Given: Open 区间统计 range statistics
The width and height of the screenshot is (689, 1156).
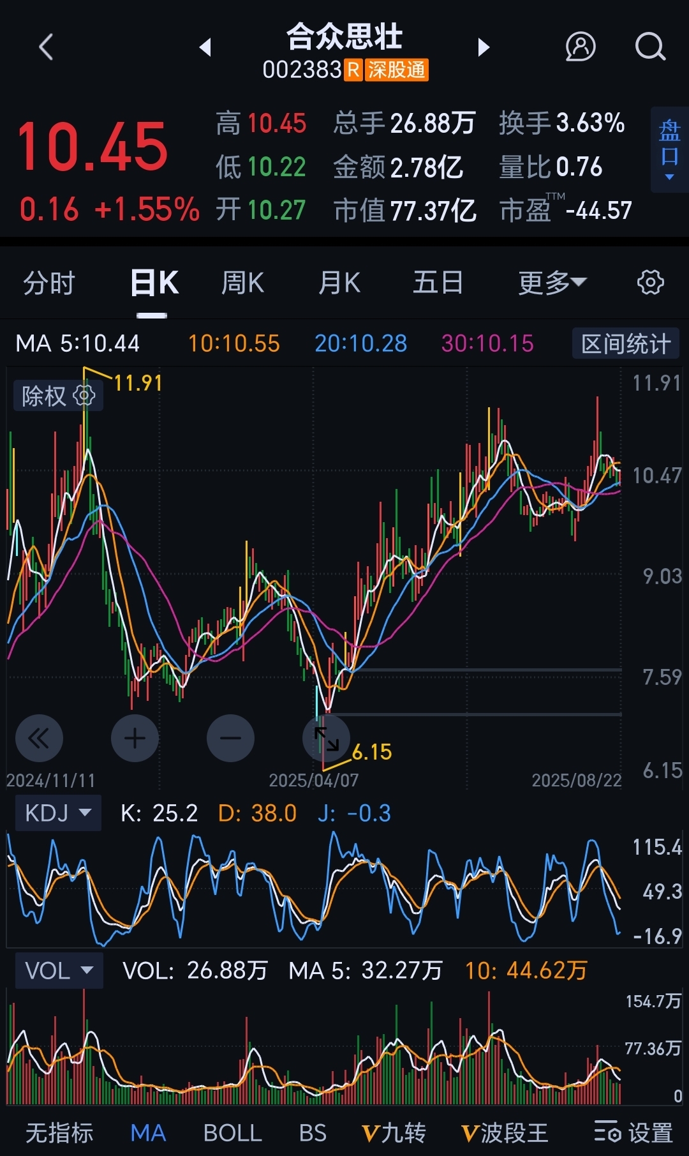Looking at the screenshot, I should click(x=626, y=343).
